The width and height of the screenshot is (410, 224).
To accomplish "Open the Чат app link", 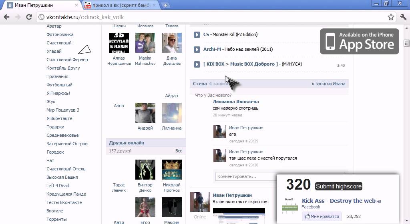I will [50, 160].
